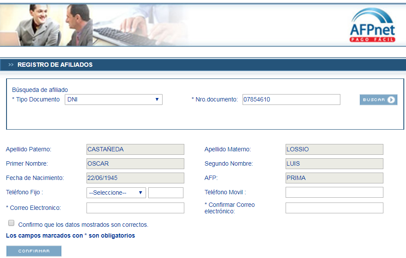Open the Tipo Documento dropdown
Image resolution: width=406 pixels, height=258 pixels.
pos(113,99)
